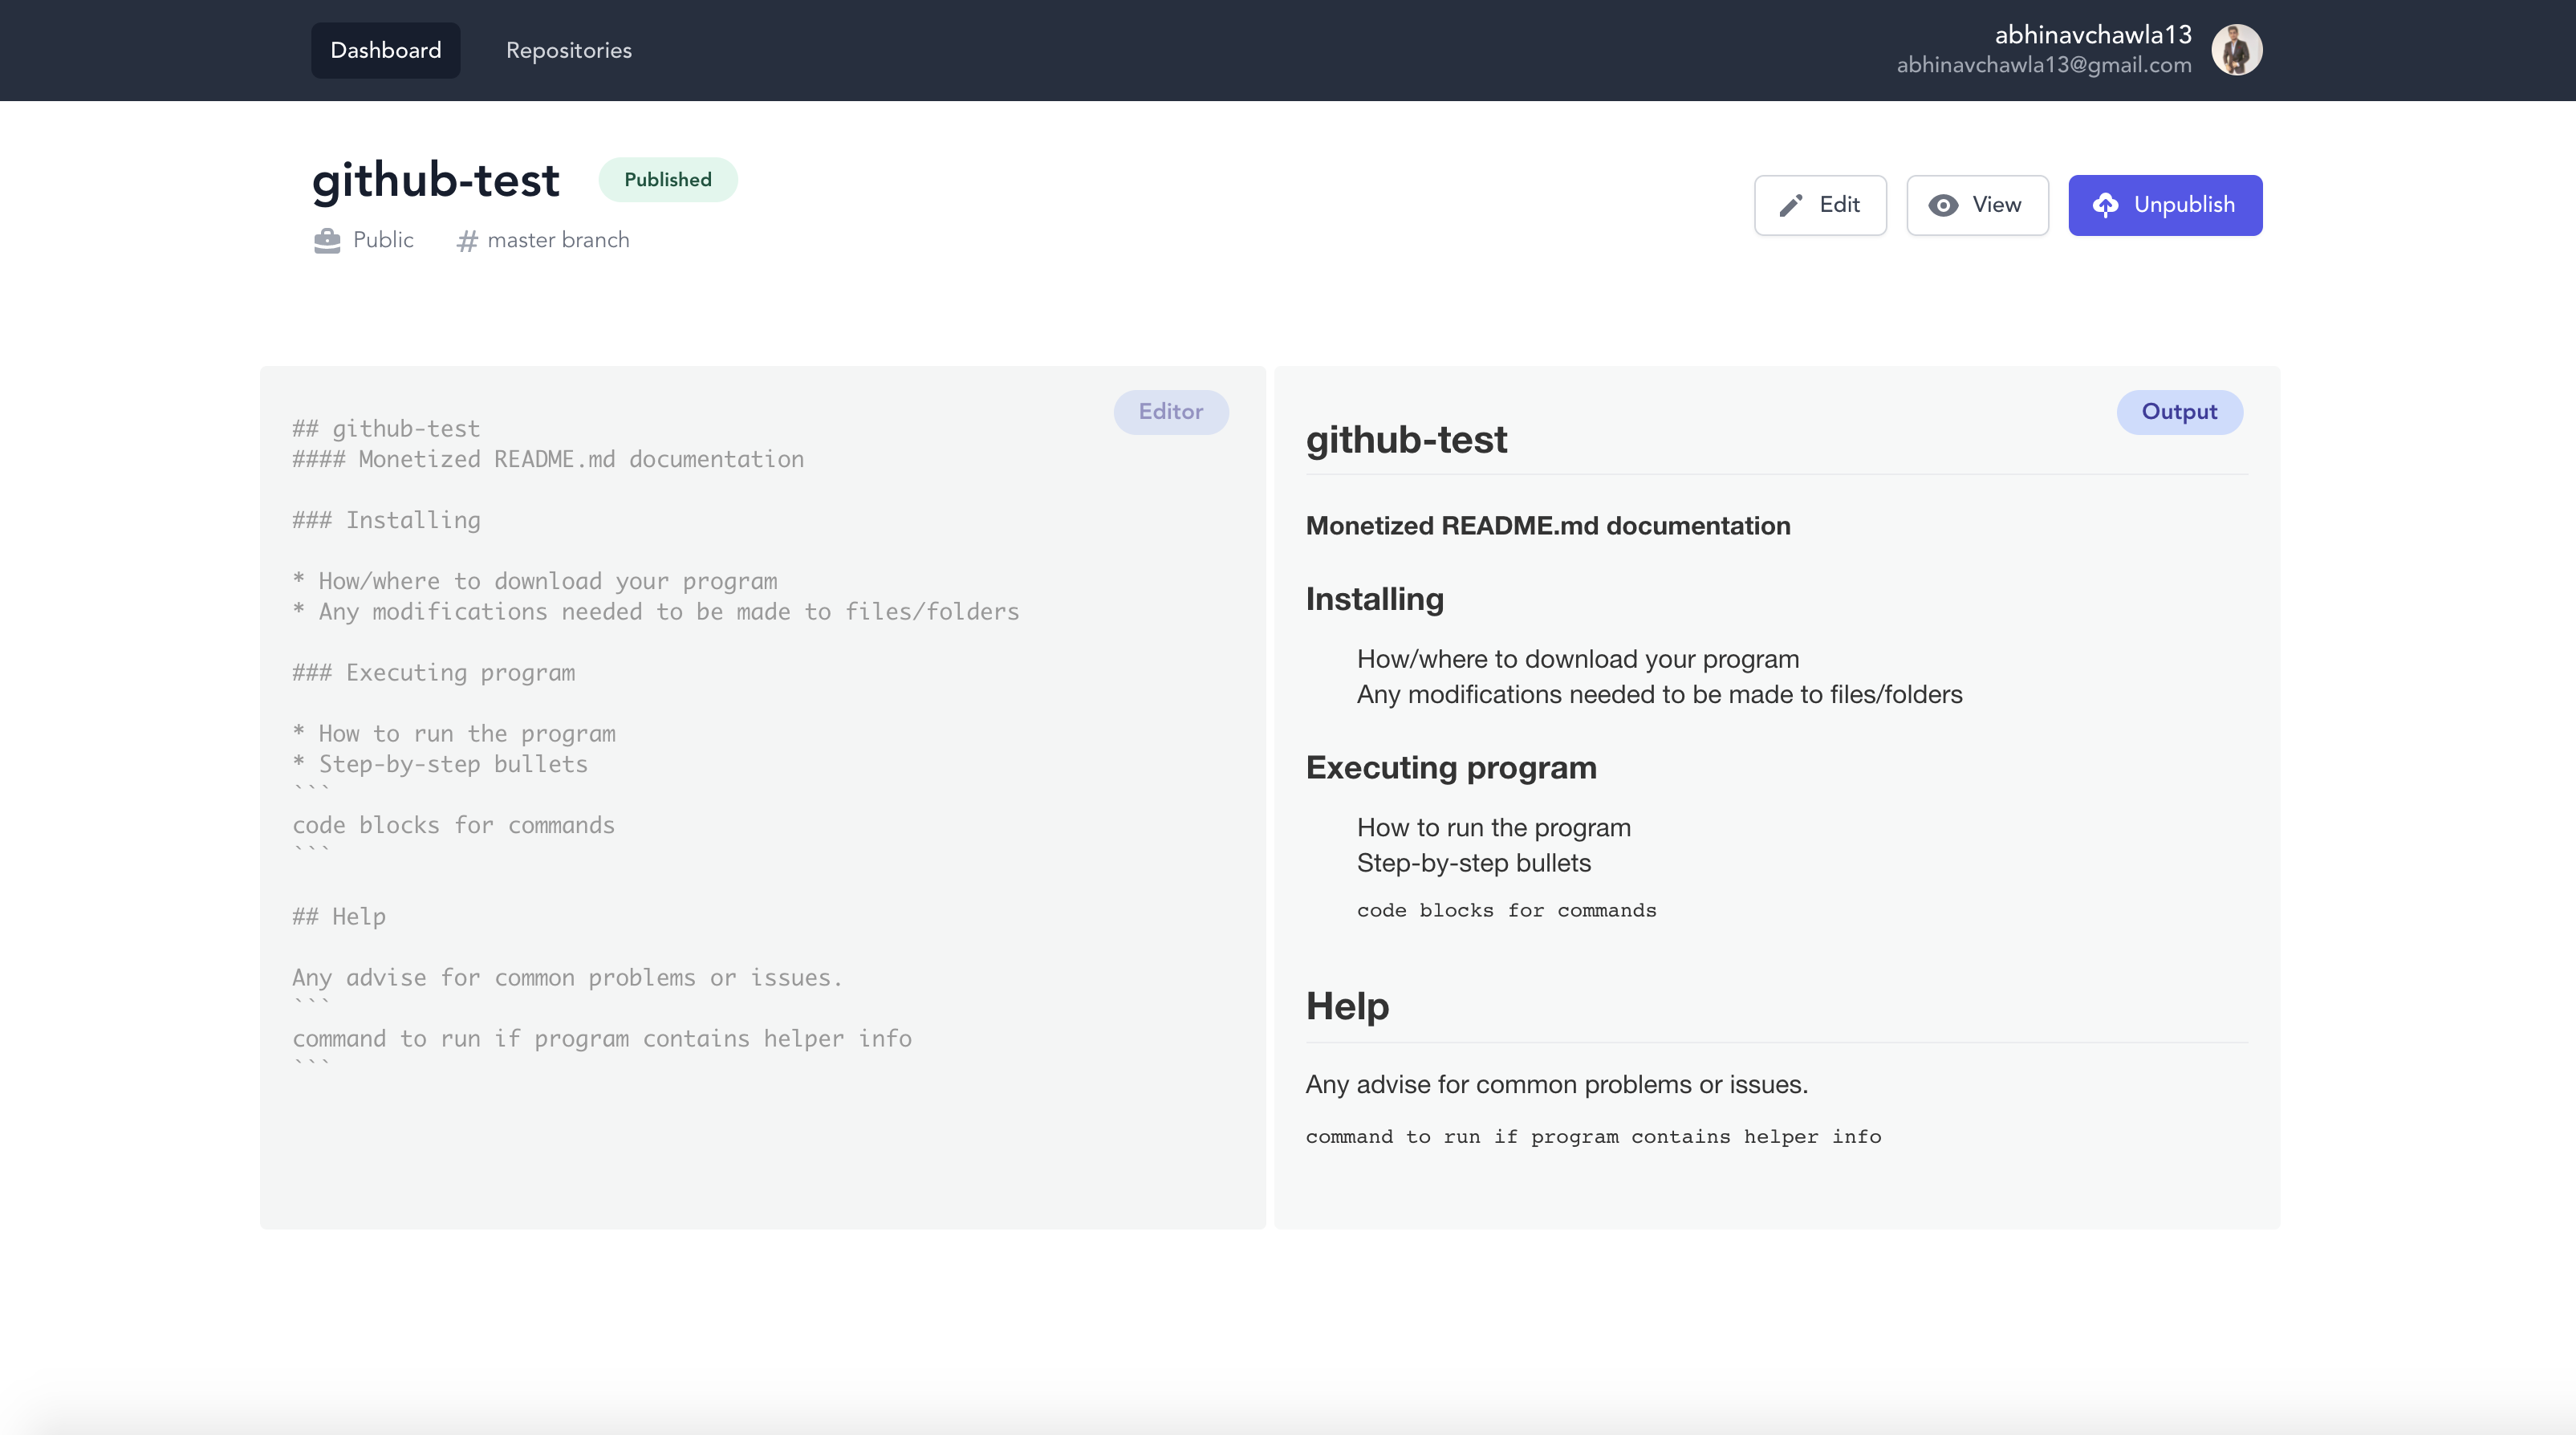Click the abhinavchawla13 username
Viewport: 2576px width, 1435px height.
pos(2092,35)
